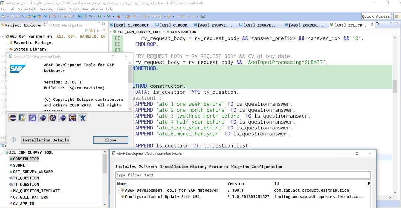
Task: Expand the AG3_001_wangjer_en project node
Action: pyautogui.click(x=3, y=36)
